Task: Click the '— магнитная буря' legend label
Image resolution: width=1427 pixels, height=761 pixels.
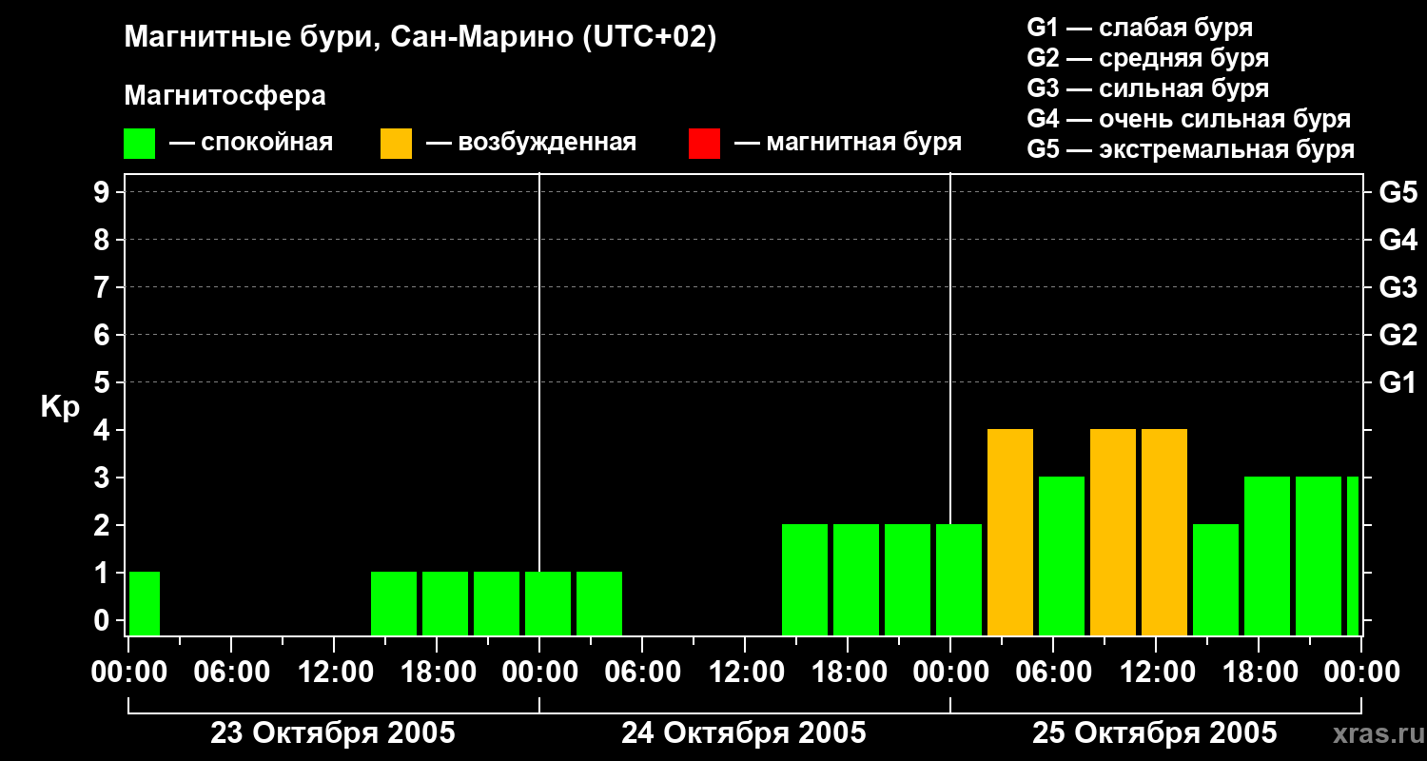Action: pyautogui.click(x=849, y=143)
